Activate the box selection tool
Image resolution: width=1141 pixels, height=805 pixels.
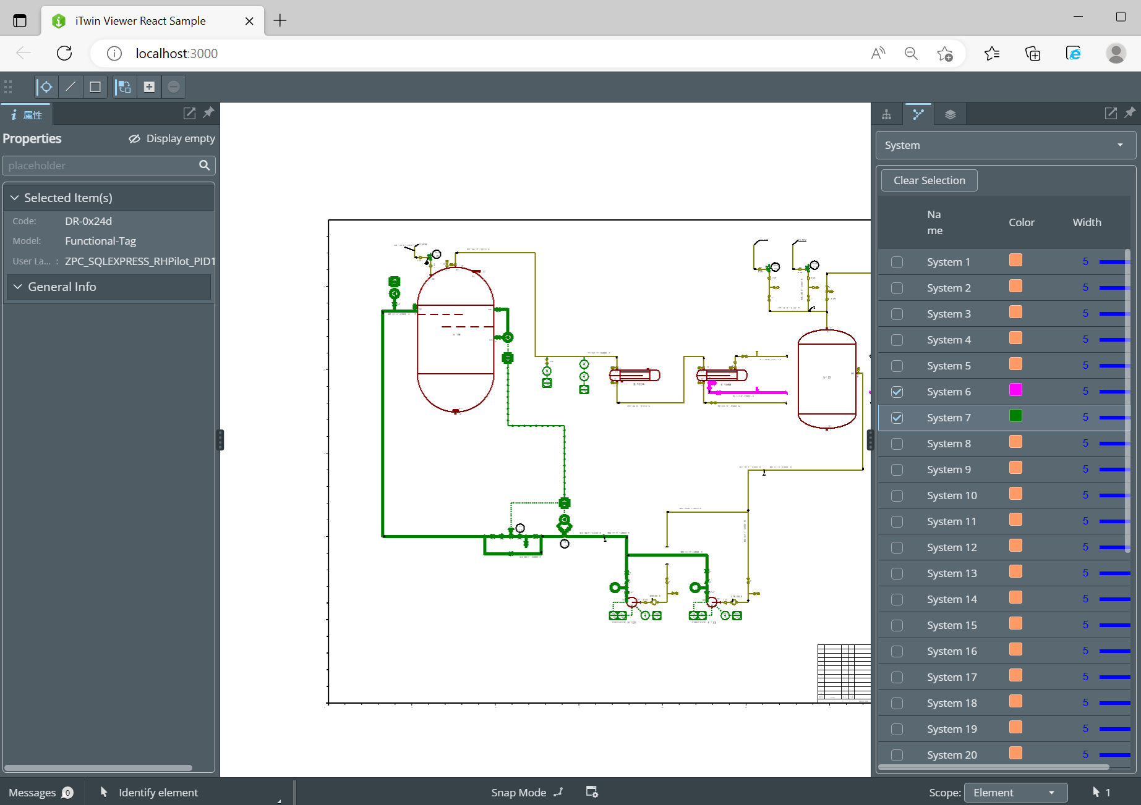click(95, 87)
